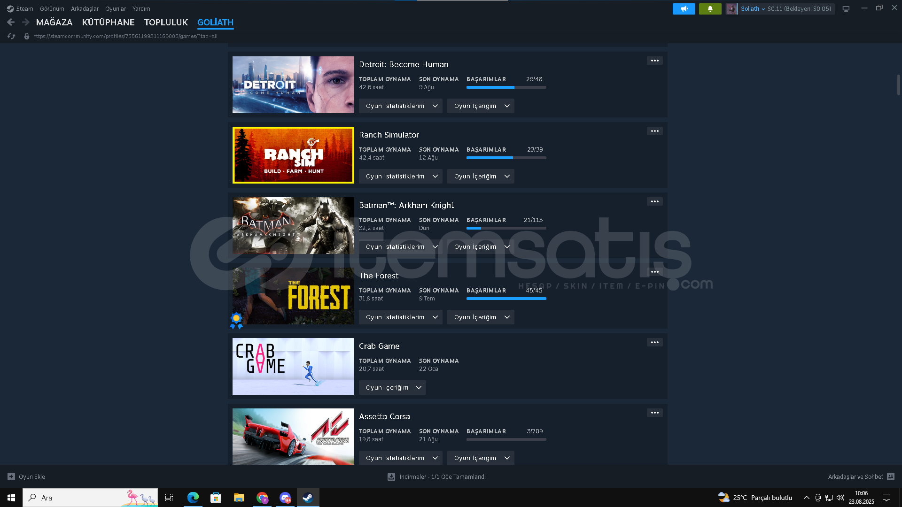Open options menu for Assetto Corsa
Image resolution: width=902 pixels, height=507 pixels.
click(655, 413)
